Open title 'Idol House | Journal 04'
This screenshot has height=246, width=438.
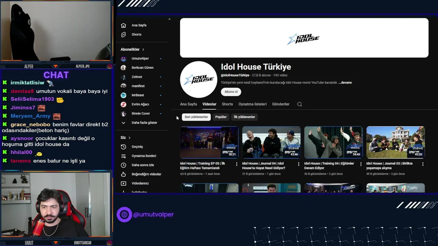pyautogui.click(x=263, y=166)
